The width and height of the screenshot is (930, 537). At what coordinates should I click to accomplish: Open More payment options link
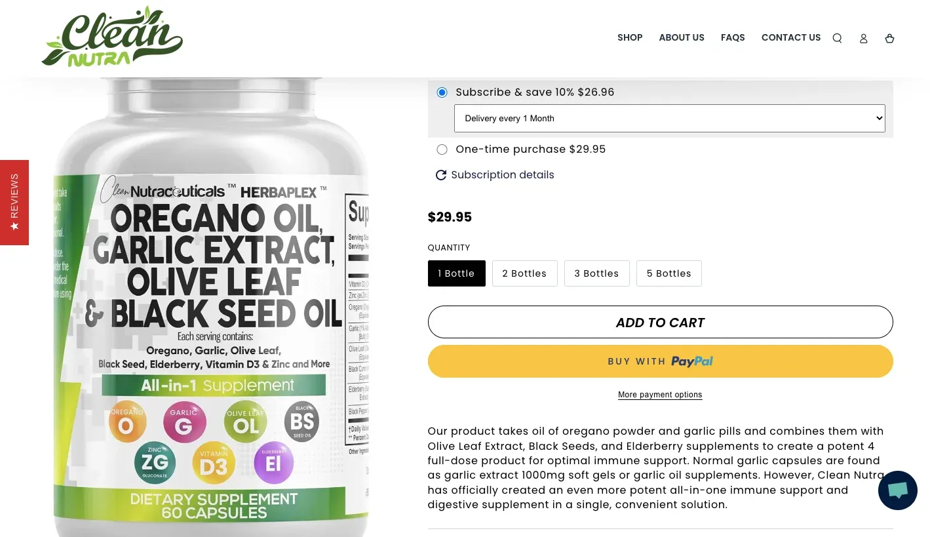(x=660, y=394)
